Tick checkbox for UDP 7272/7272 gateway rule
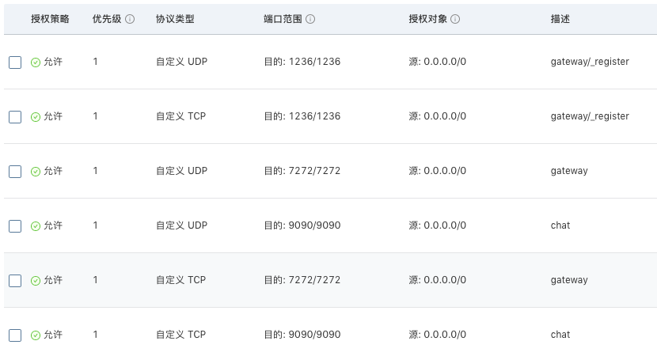 [x=15, y=172]
